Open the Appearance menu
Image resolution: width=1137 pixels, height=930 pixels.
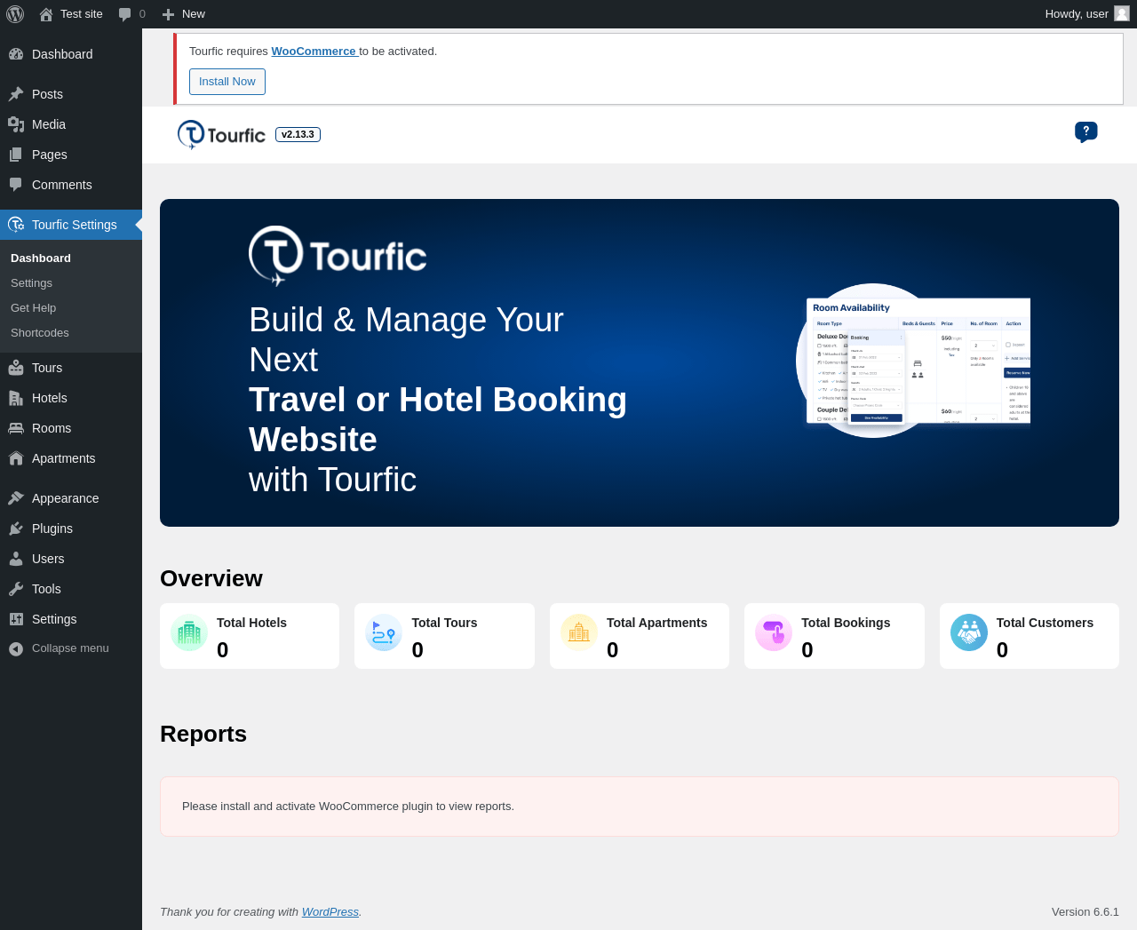66,498
